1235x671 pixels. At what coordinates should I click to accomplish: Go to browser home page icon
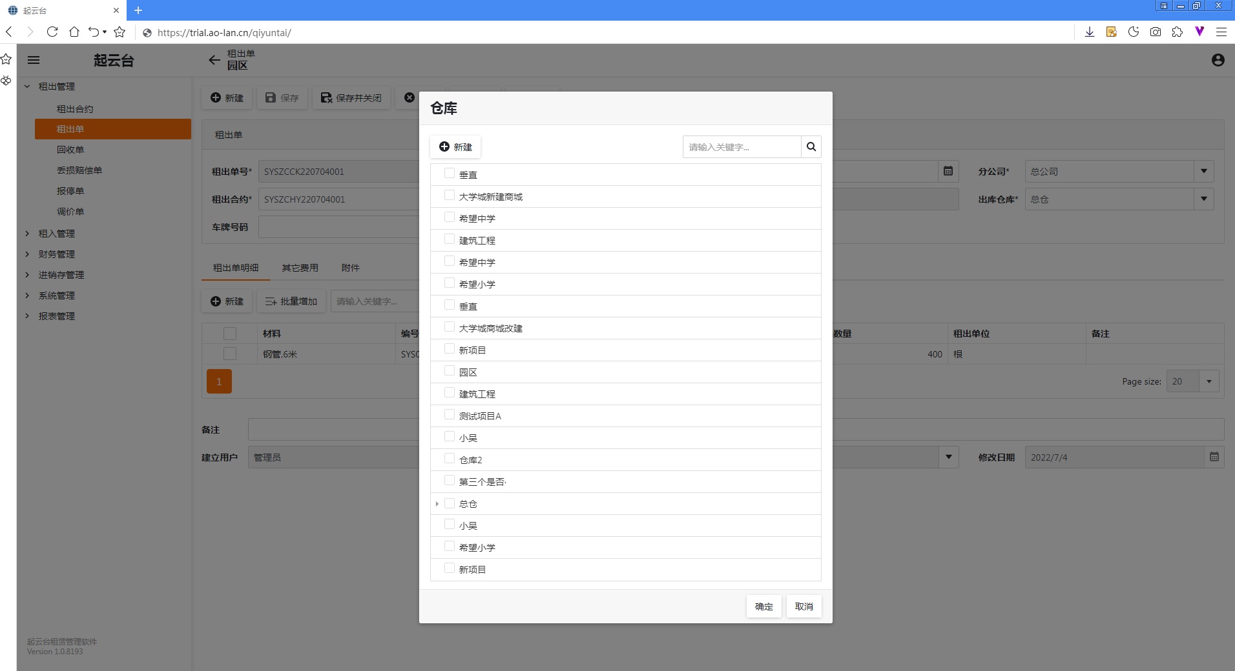(74, 32)
